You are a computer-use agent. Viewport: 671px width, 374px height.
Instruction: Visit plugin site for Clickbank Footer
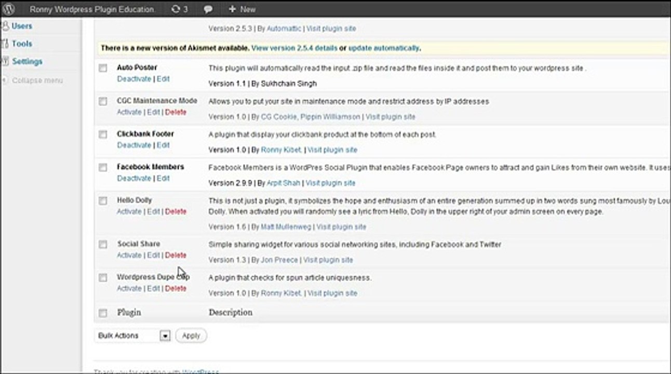point(332,150)
